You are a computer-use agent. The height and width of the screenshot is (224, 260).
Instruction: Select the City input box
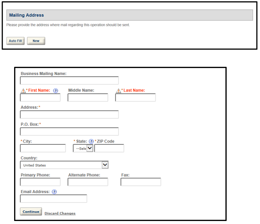tap(43, 148)
